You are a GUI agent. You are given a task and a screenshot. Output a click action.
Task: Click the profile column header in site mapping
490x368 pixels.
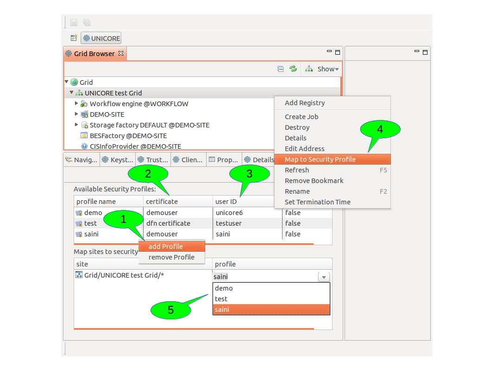(272, 264)
